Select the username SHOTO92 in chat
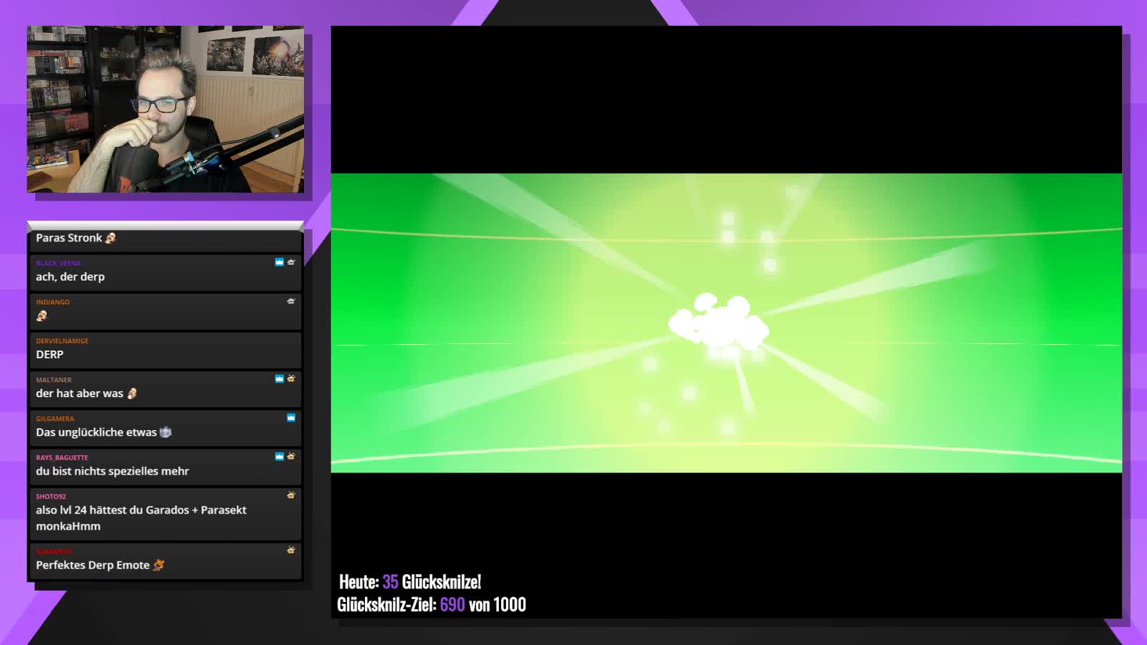The width and height of the screenshot is (1147, 645). (x=51, y=496)
